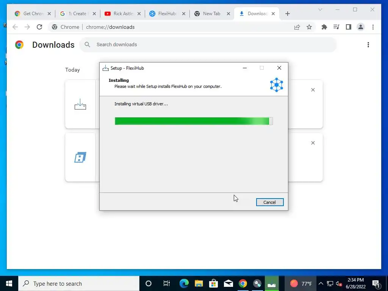
Task: Open the network status tray icon
Action: (330, 283)
